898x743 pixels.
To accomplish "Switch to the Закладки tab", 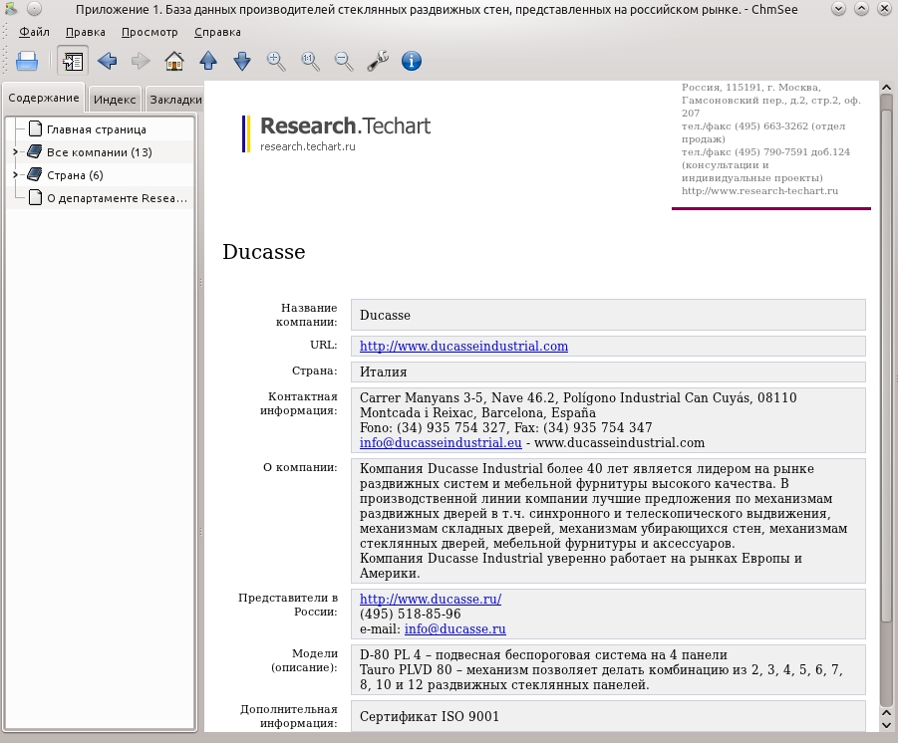I will click(175, 100).
